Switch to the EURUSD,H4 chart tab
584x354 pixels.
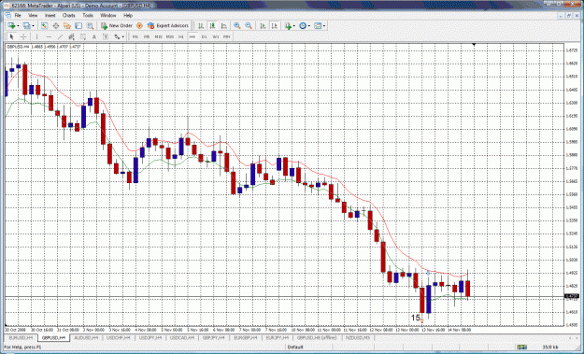21,338
